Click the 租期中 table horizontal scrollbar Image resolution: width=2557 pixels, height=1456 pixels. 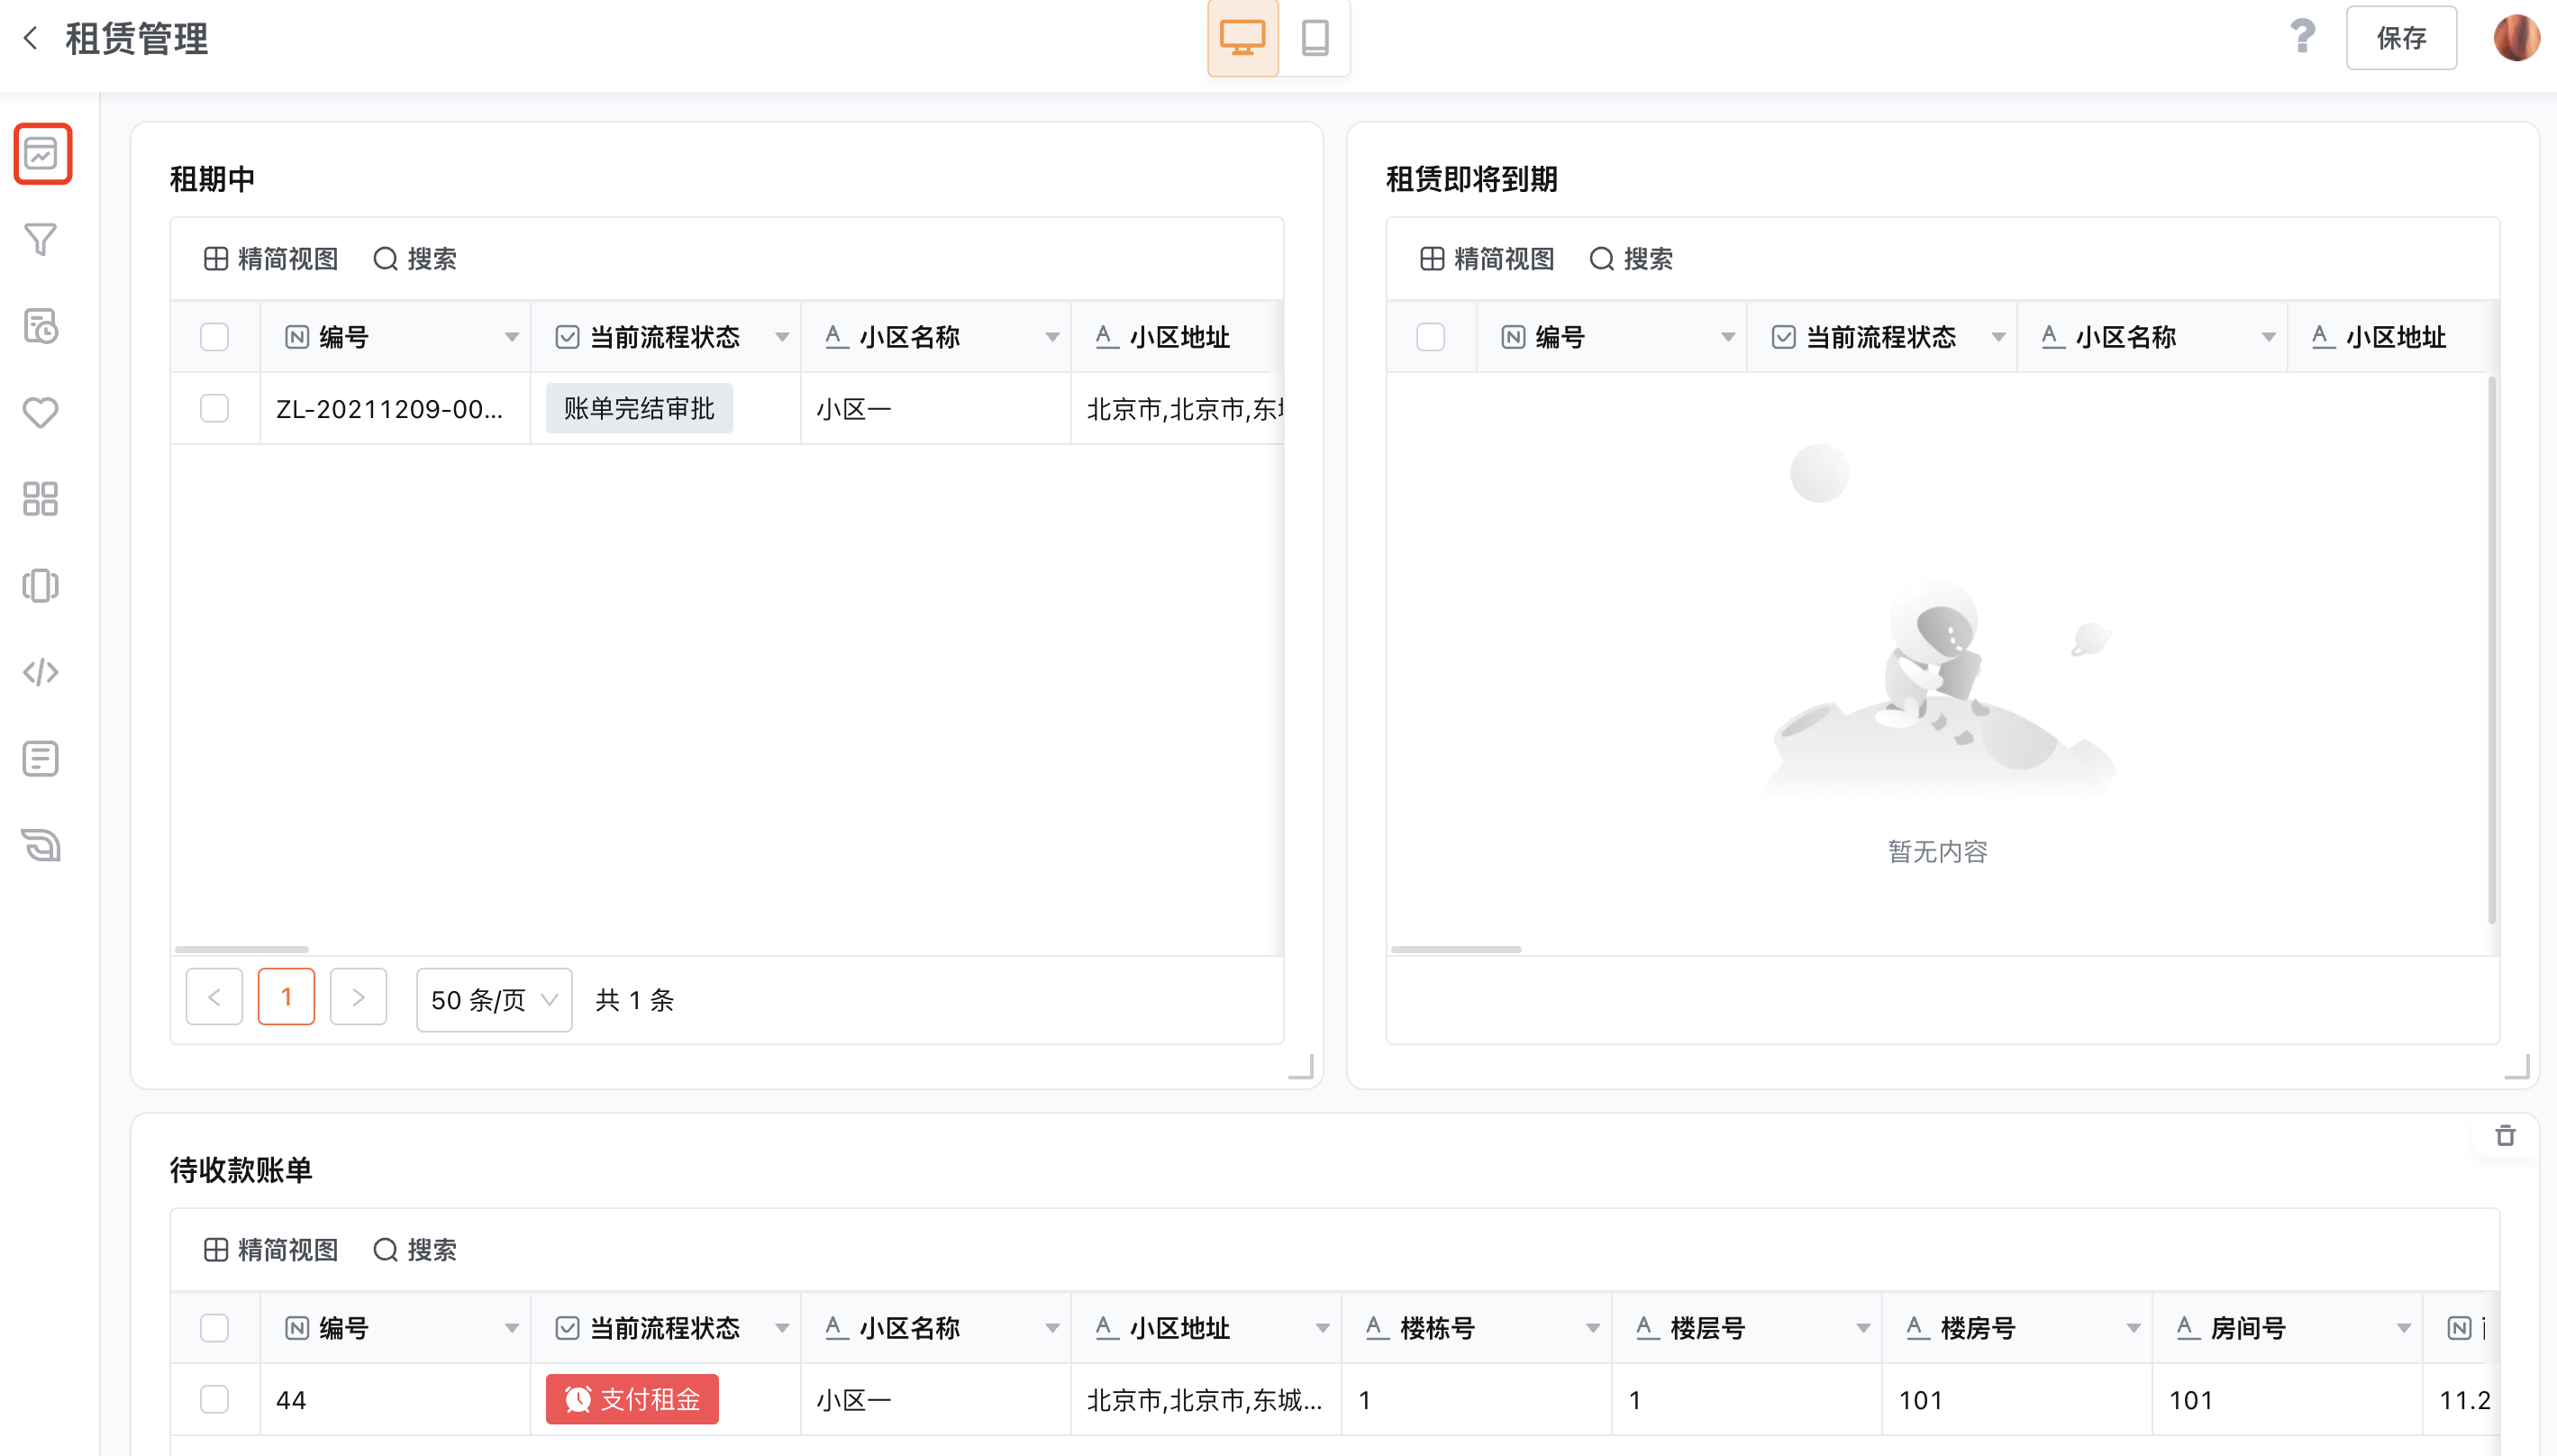(x=242, y=949)
